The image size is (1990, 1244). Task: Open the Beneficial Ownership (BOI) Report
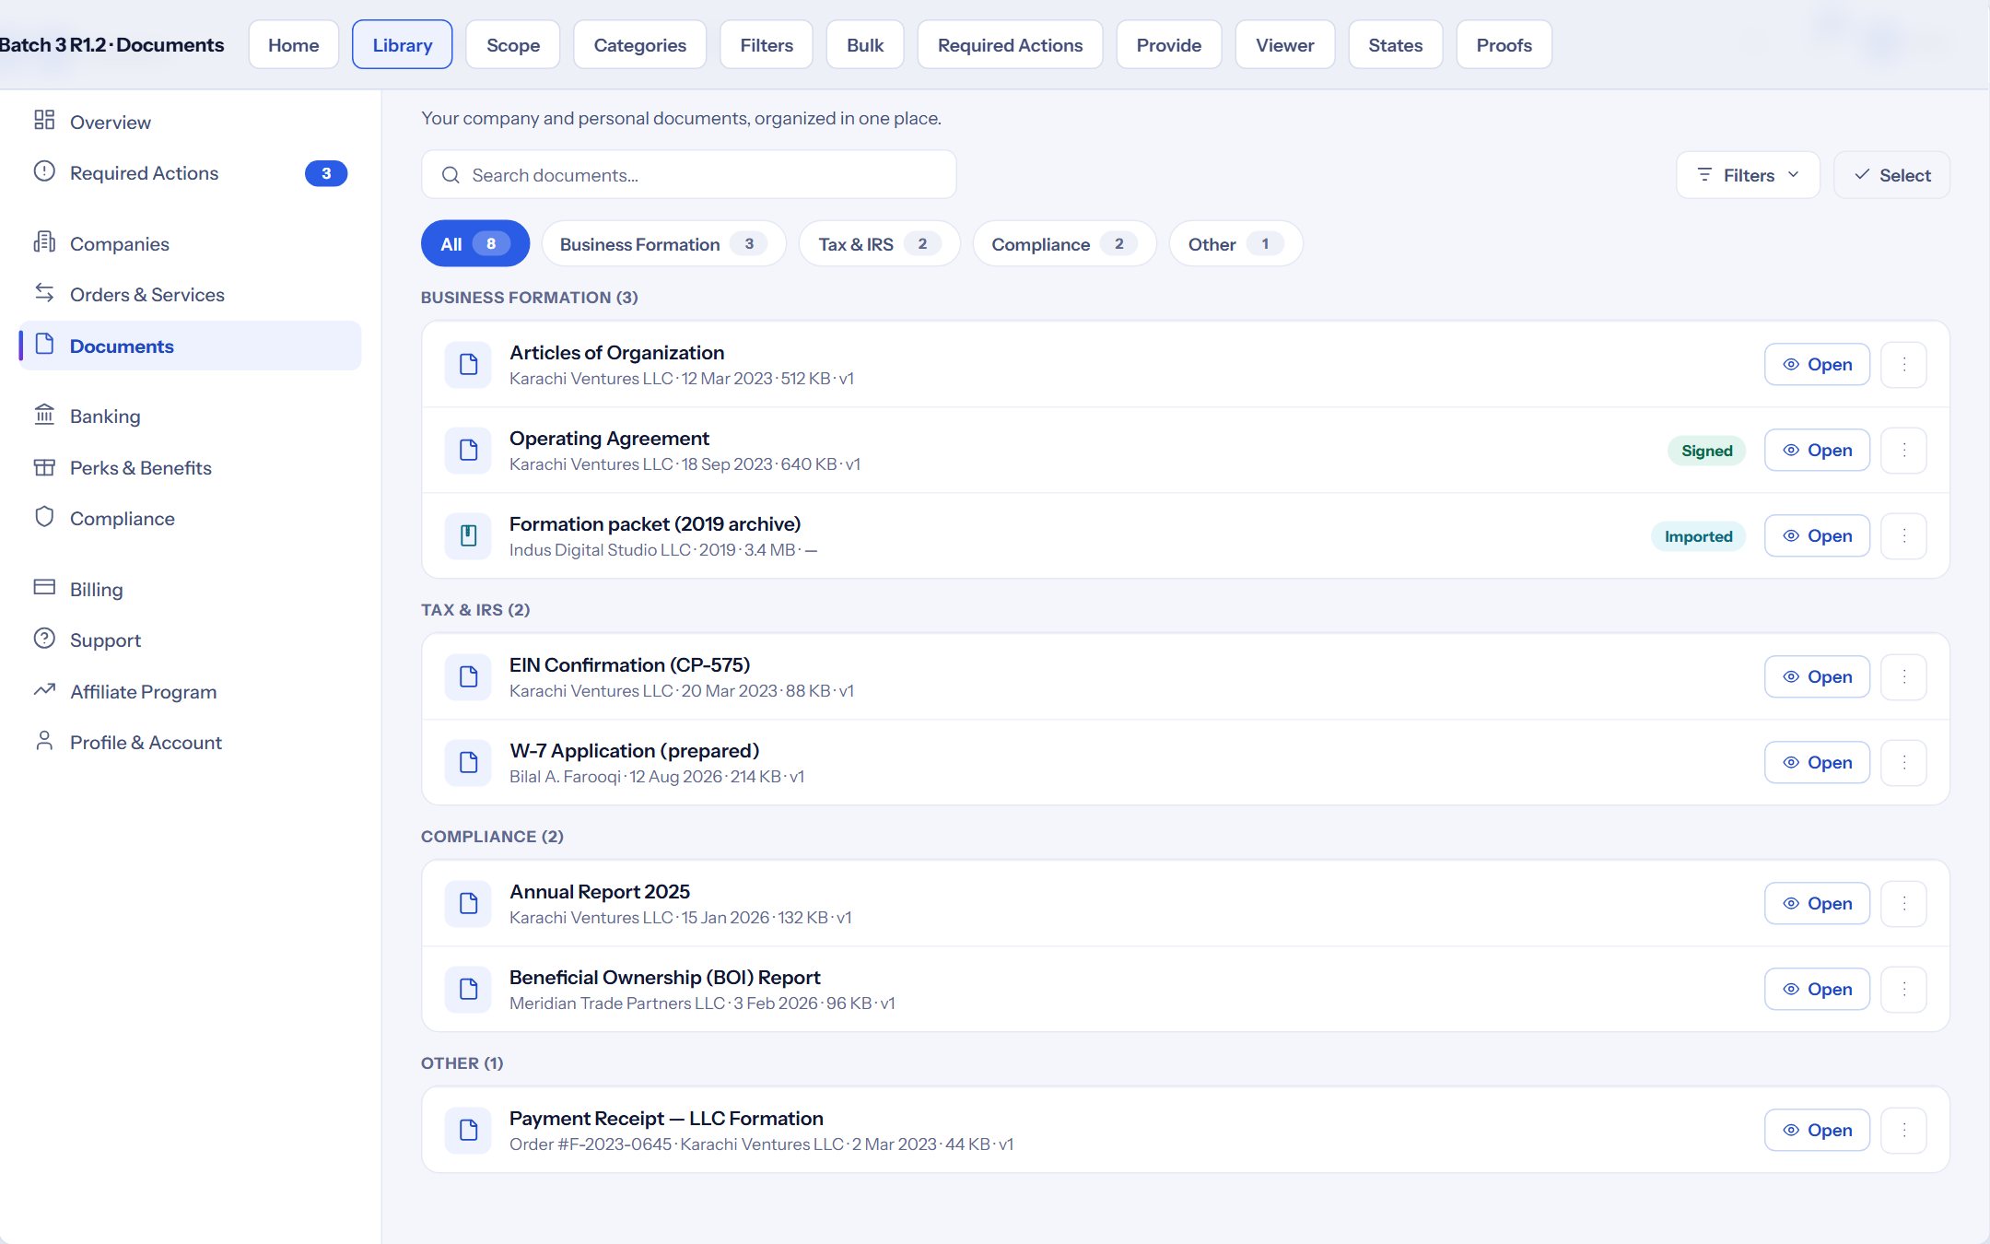point(1817,990)
